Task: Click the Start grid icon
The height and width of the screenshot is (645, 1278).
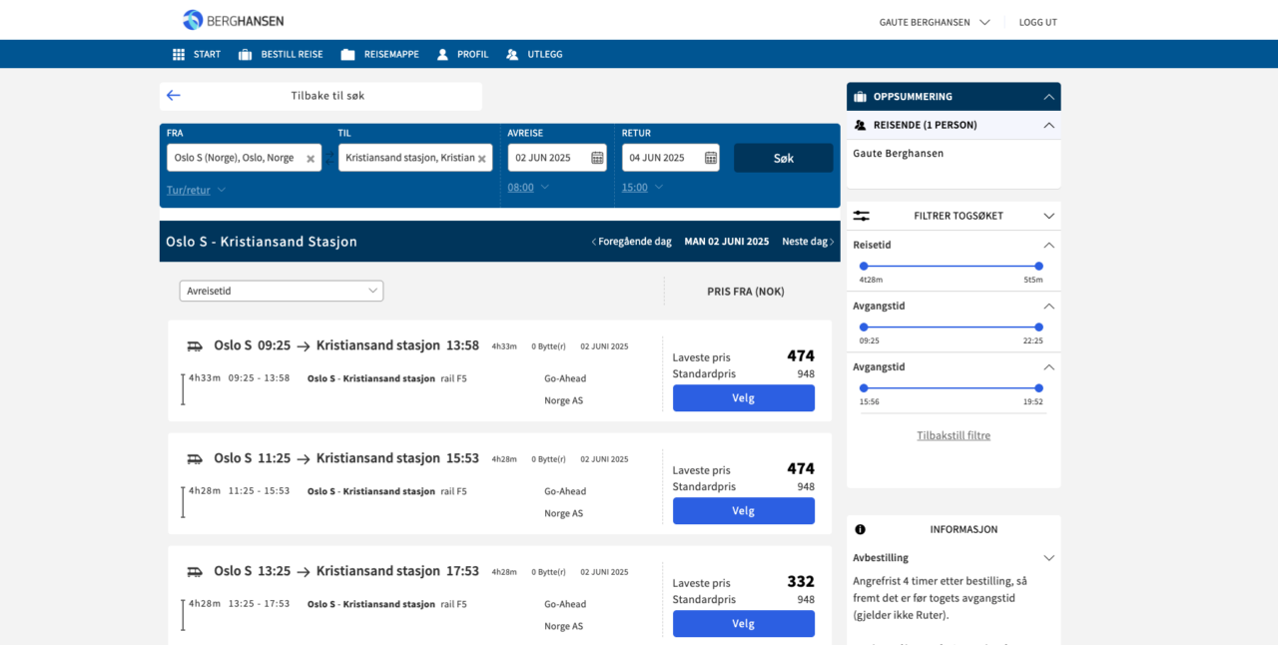Action: (x=179, y=54)
